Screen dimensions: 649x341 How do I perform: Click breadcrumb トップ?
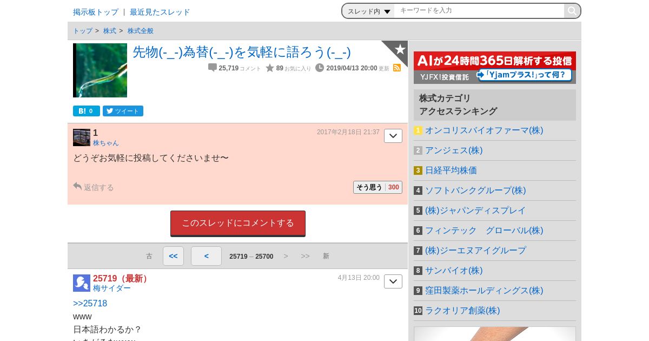[x=83, y=31]
